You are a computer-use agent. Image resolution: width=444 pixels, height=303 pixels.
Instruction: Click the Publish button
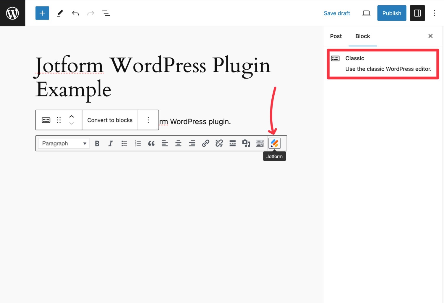[x=392, y=13]
